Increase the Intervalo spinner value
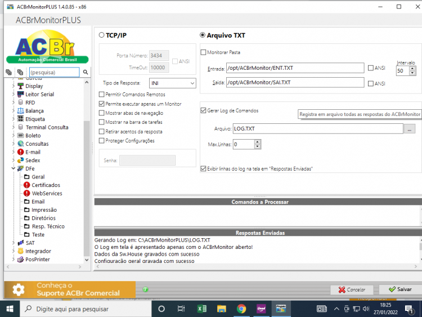Image resolution: width=422 pixels, height=317 pixels. pyautogui.click(x=412, y=69)
